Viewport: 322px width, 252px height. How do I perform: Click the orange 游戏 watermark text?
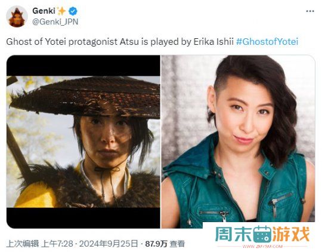(x=291, y=234)
